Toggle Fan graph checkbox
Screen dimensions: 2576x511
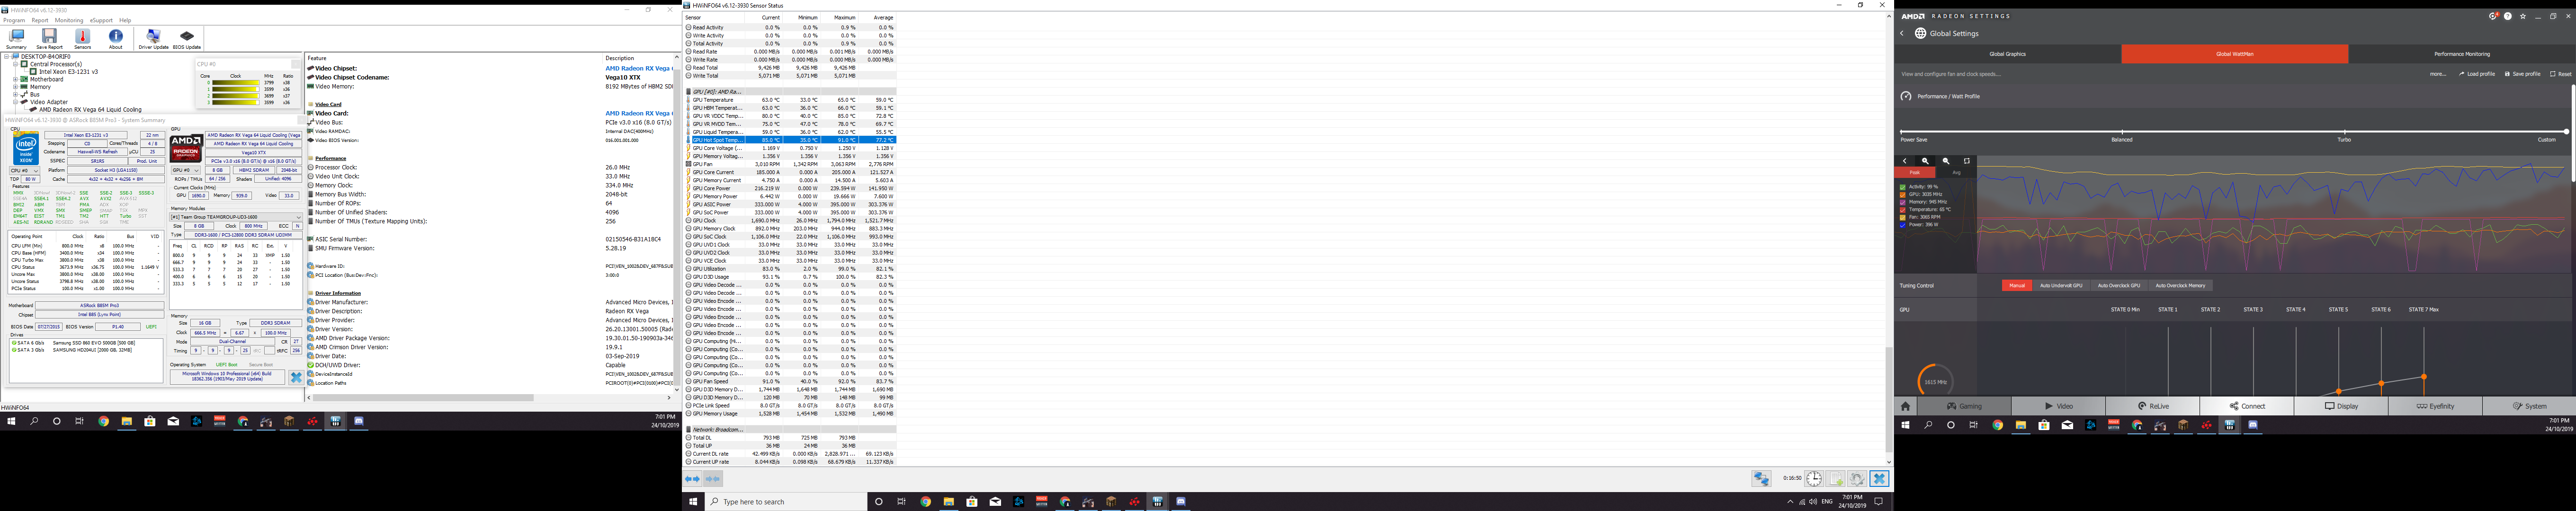tap(1903, 217)
